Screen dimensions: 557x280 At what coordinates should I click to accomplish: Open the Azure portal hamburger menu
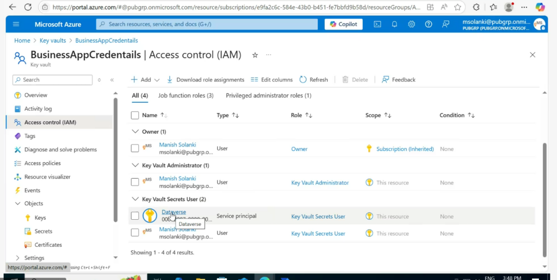(16, 24)
